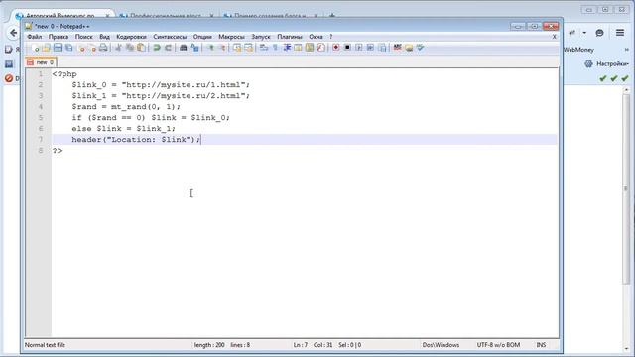Toggle synchronized vertical scrolling icon
Image resolution: width=635 pixels, height=357 pixels.
tap(237, 48)
